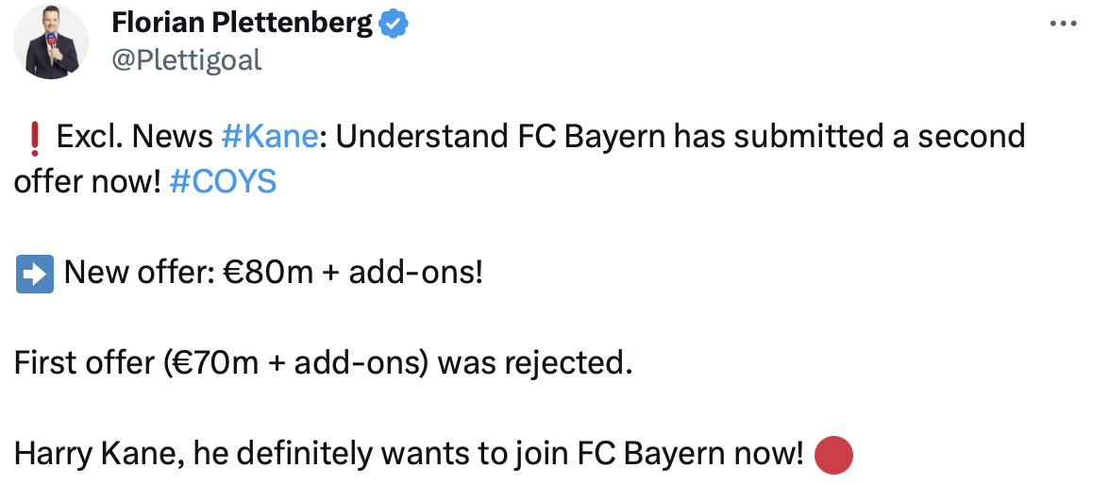Open the three-dot more options menu
This screenshot has height=485, width=1109.
1062,23
